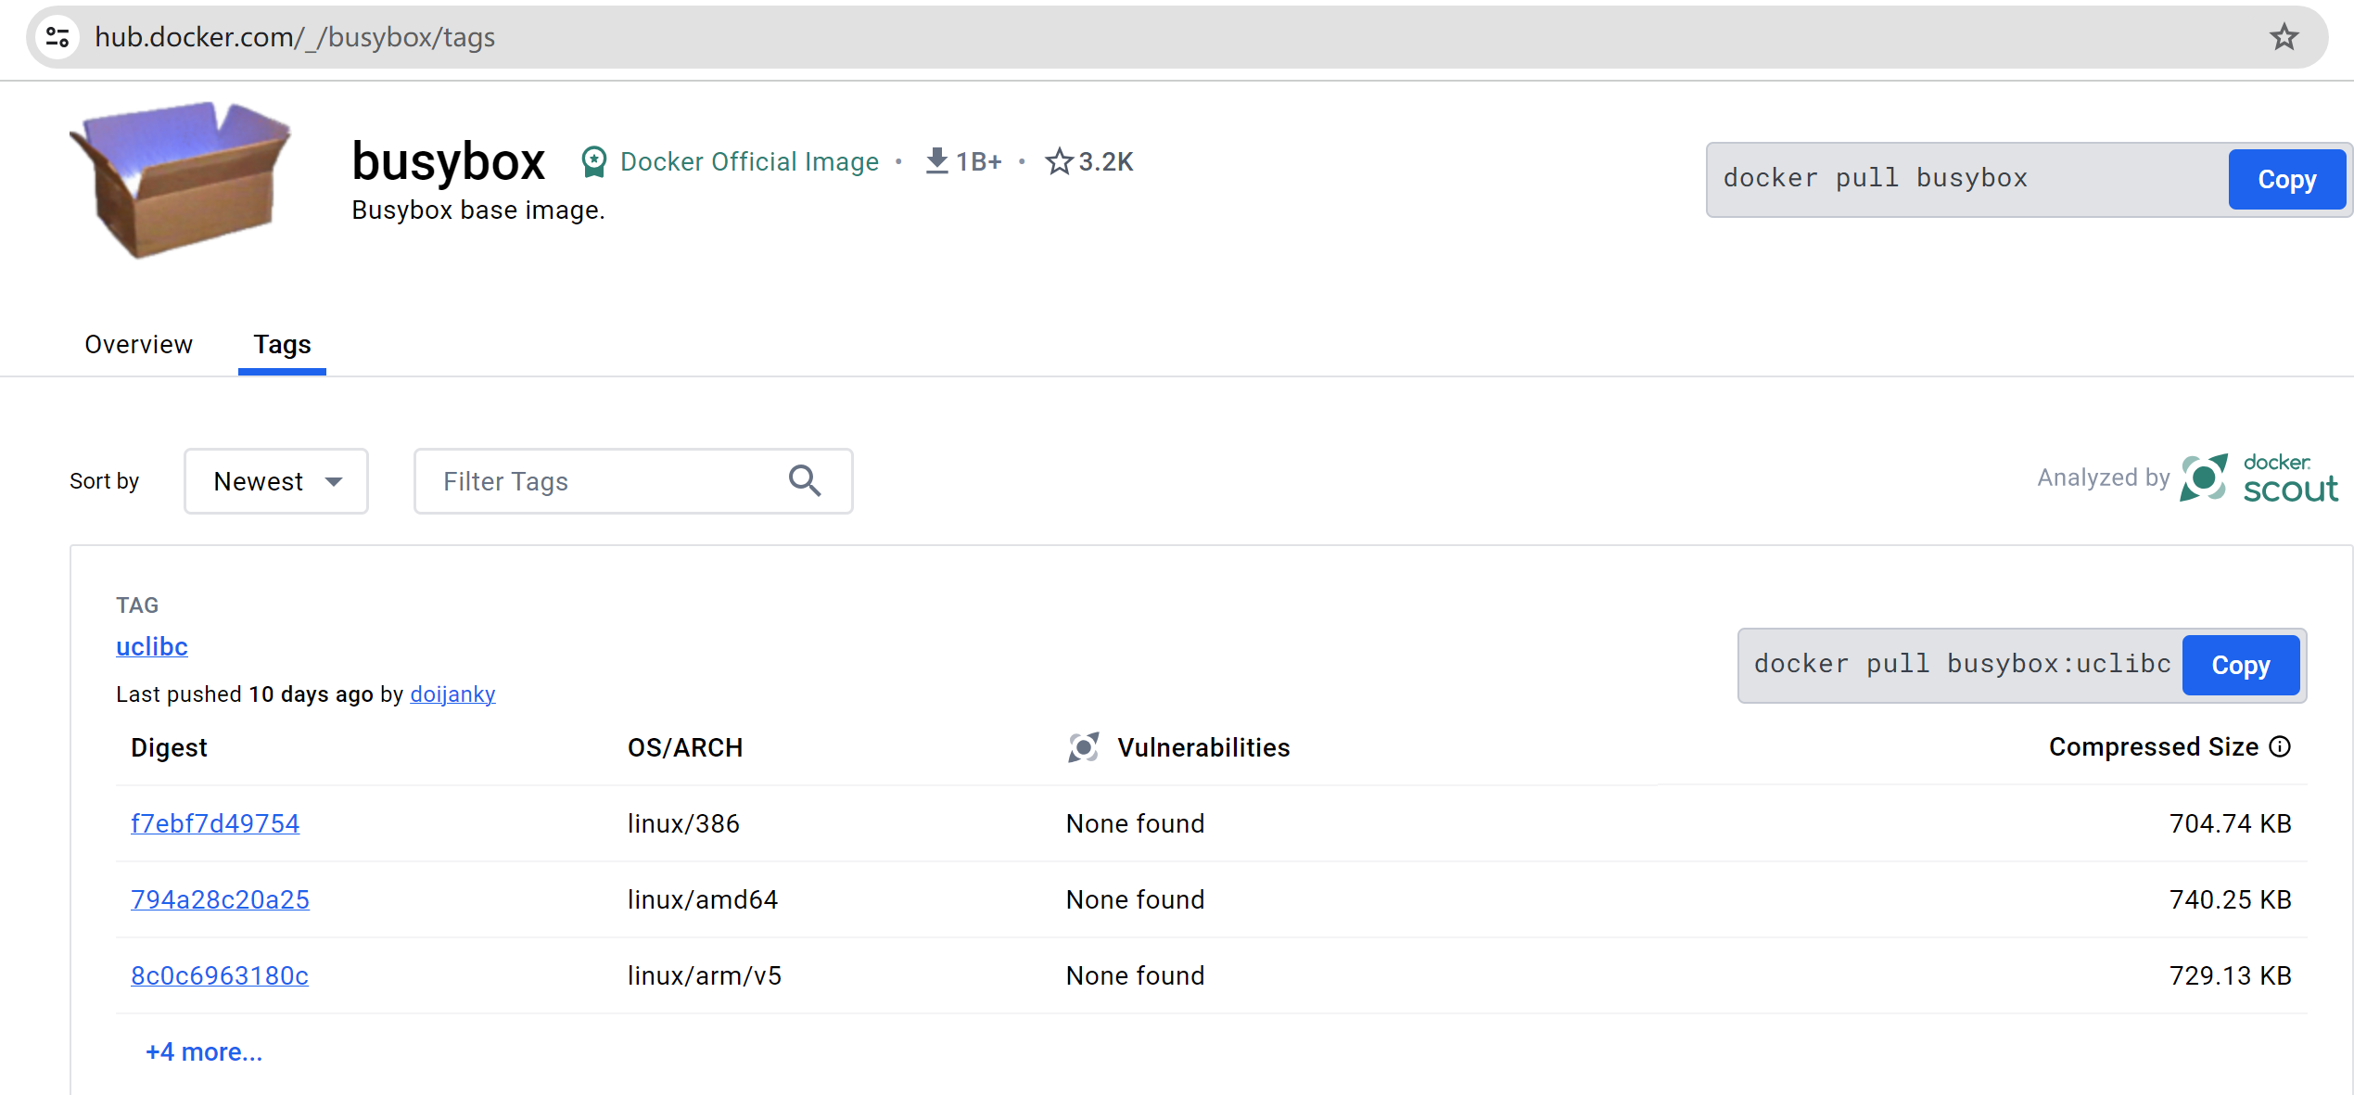Open the doijanky user profile link
The width and height of the screenshot is (2354, 1095).
pyautogui.click(x=452, y=694)
